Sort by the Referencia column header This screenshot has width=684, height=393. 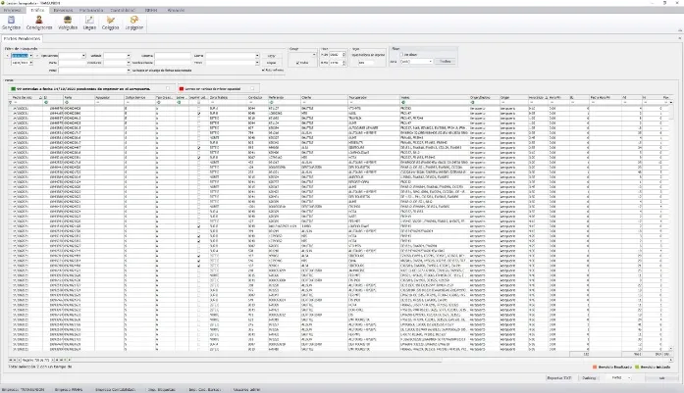(284, 97)
